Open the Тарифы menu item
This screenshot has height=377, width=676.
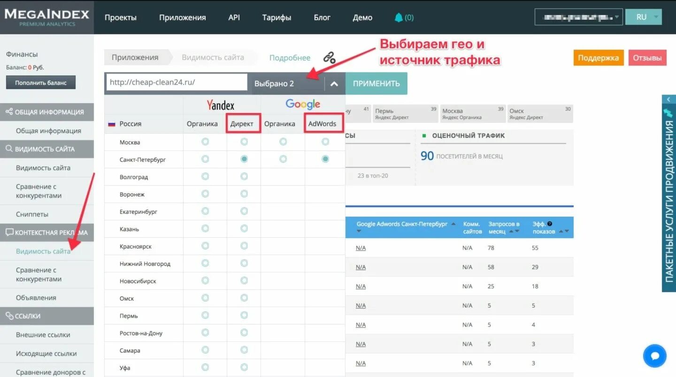click(x=277, y=17)
